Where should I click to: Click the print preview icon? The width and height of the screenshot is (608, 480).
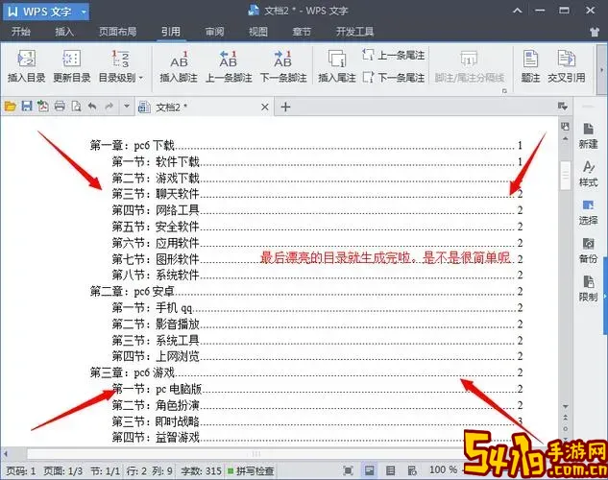pos(77,107)
